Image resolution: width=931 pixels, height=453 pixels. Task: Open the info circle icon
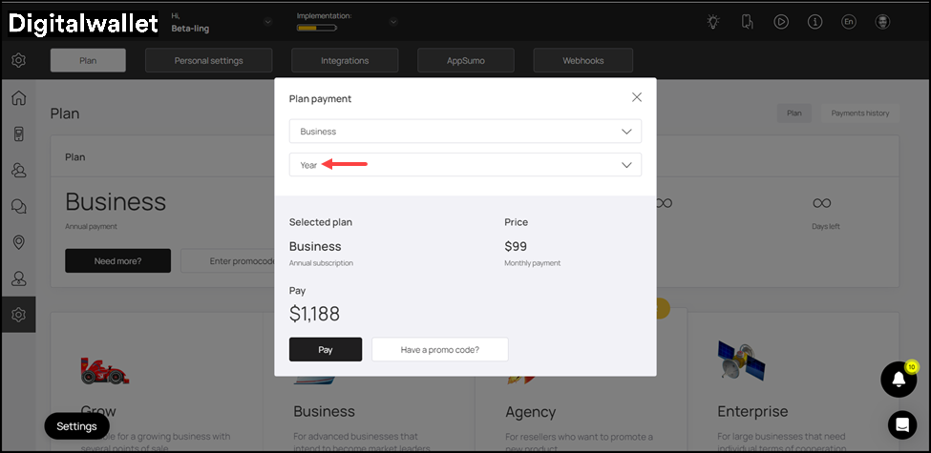tap(815, 22)
